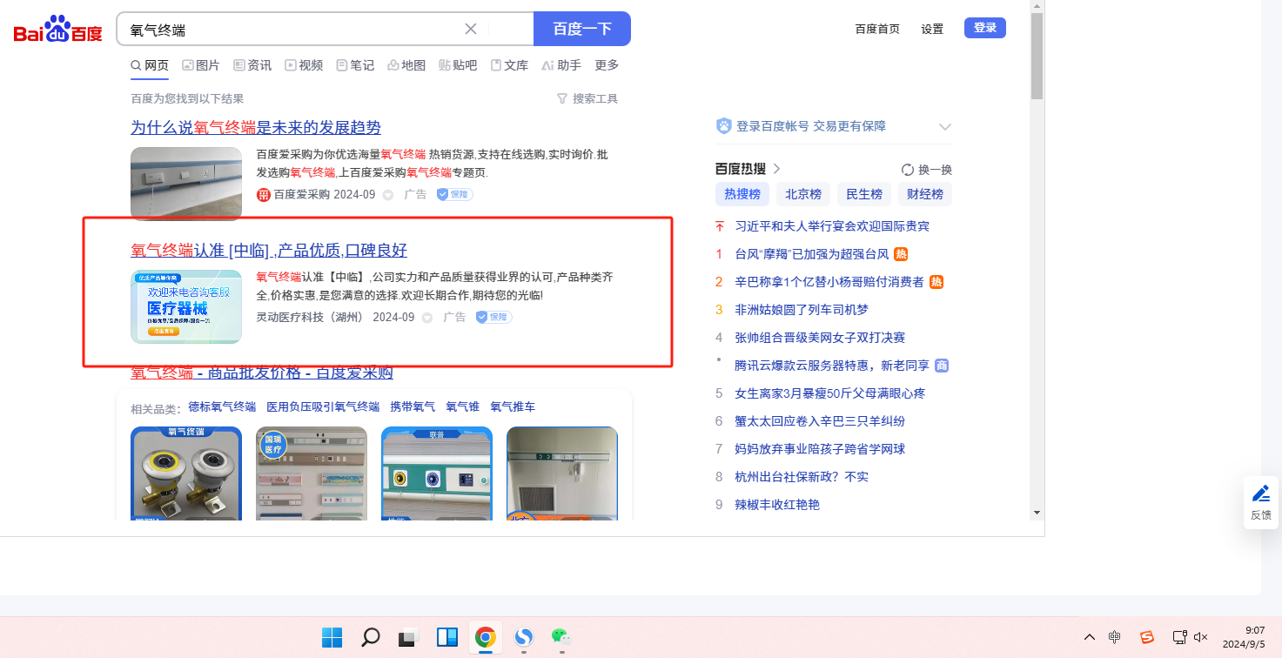This screenshot has width=1282, height=658.
Task: Open hot topic 非洲姑娘圆了列车司机梦
Action: click(802, 310)
